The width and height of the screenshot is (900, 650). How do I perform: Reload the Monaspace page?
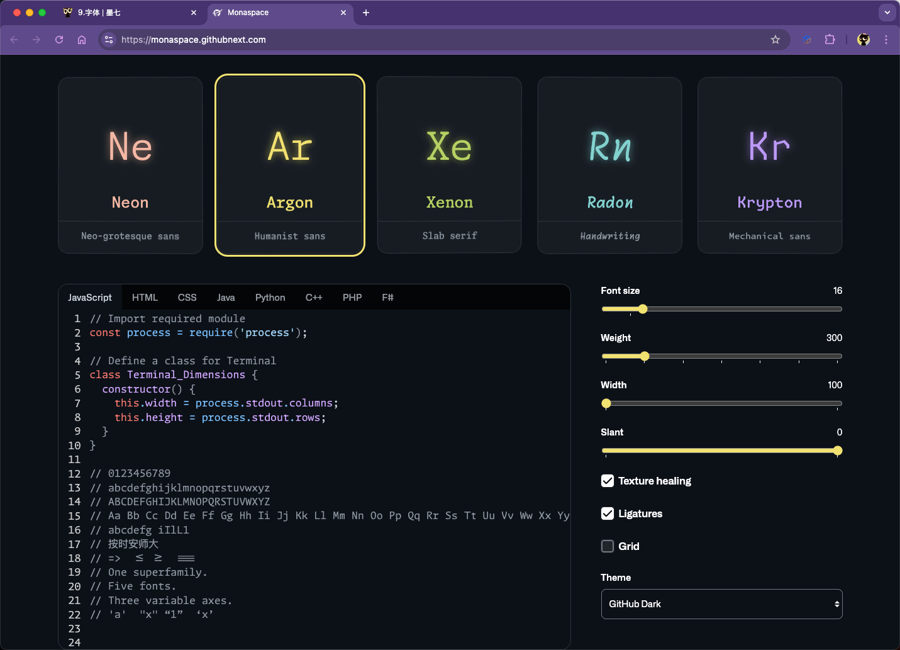[x=59, y=40]
